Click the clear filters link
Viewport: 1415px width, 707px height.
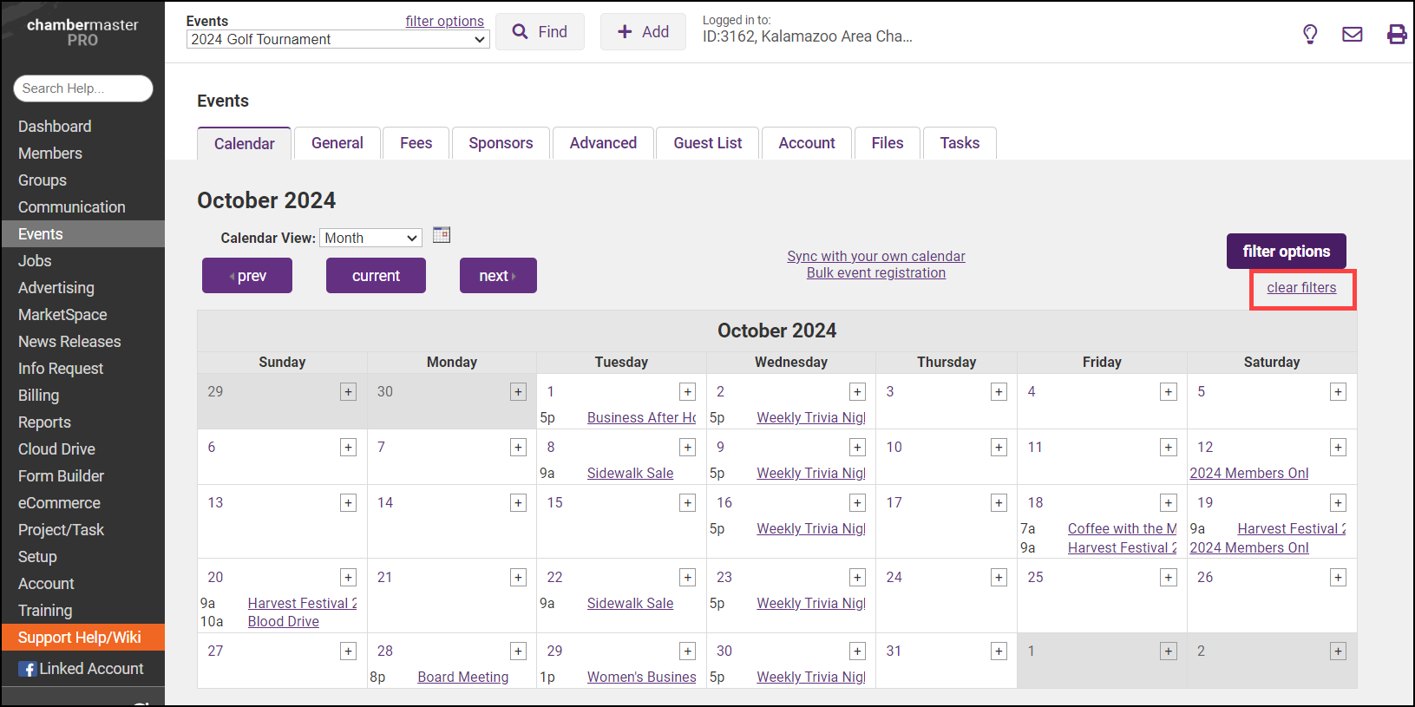[x=1301, y=288]
